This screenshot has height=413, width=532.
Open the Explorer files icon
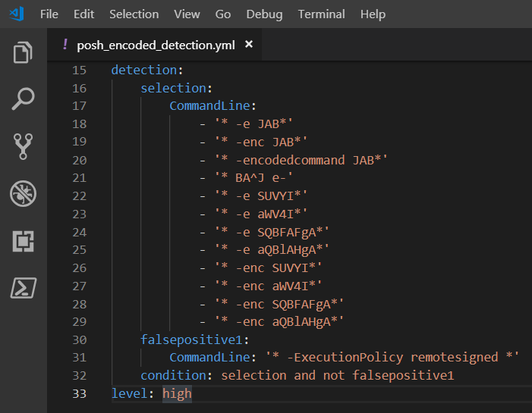click(x=23, y=52)
